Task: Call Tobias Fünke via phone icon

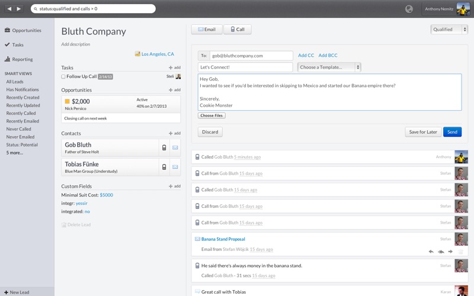Action: [164, 167]
